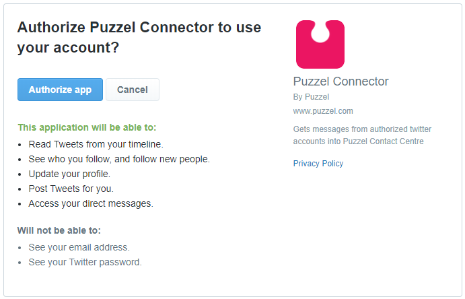The image size is (465, 299).
Task: Click the "See who you follow" permission line
Action: pos(119,159)
